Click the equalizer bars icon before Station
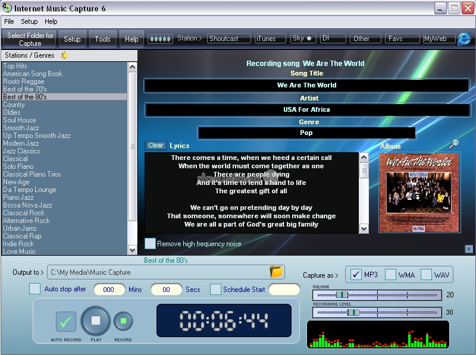Viewport: 476px width, 355px height. coord(160,39)
